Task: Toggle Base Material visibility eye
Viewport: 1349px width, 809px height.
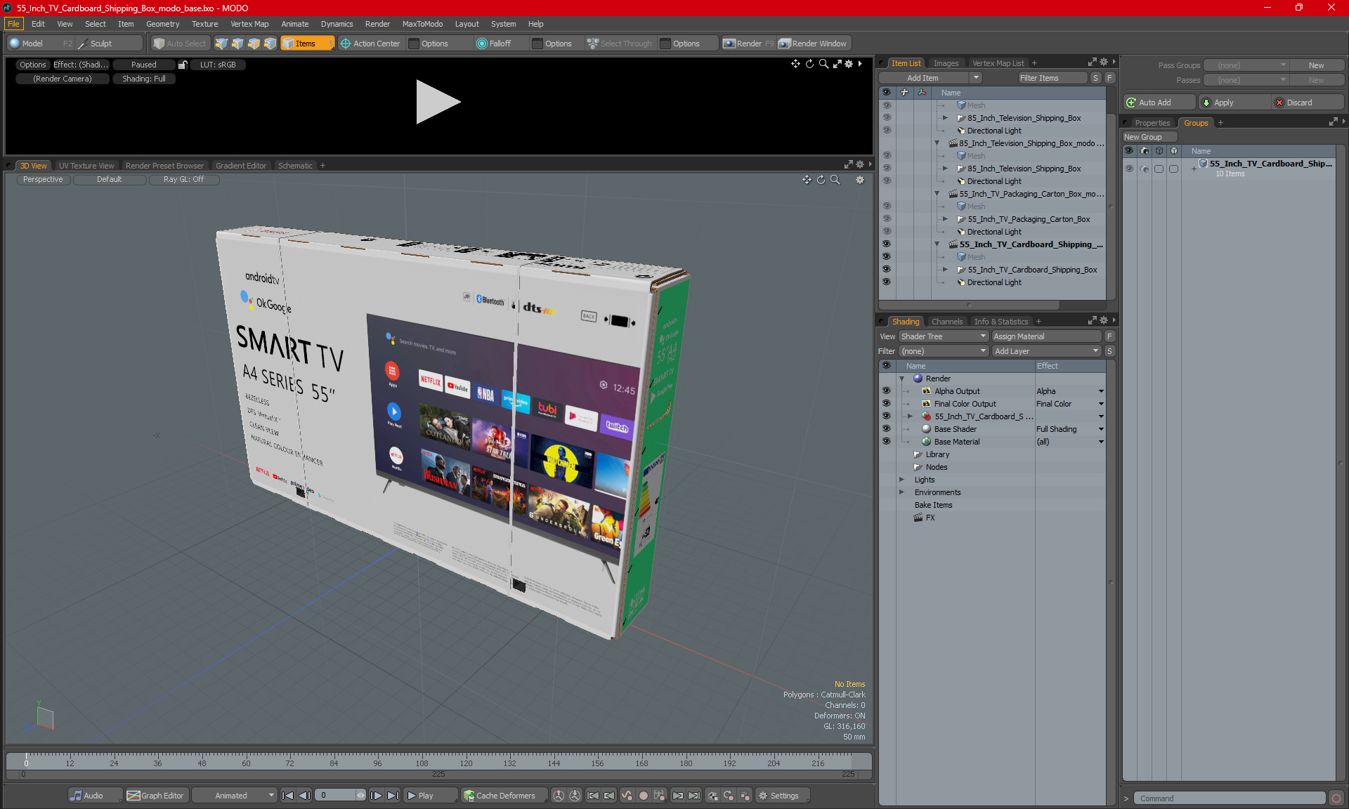Action: point(886,442)
